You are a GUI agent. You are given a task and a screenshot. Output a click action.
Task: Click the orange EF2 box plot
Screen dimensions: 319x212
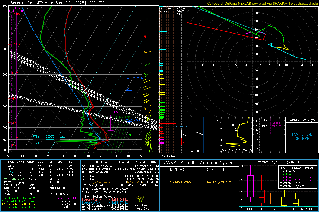pyautogui.click(x=273, y=198)
